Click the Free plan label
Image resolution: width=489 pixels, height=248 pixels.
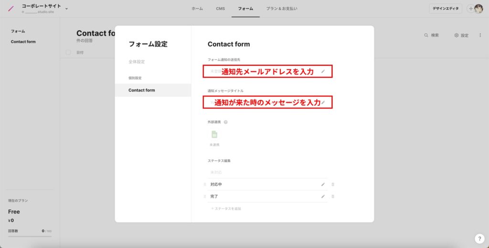point(14,212)
